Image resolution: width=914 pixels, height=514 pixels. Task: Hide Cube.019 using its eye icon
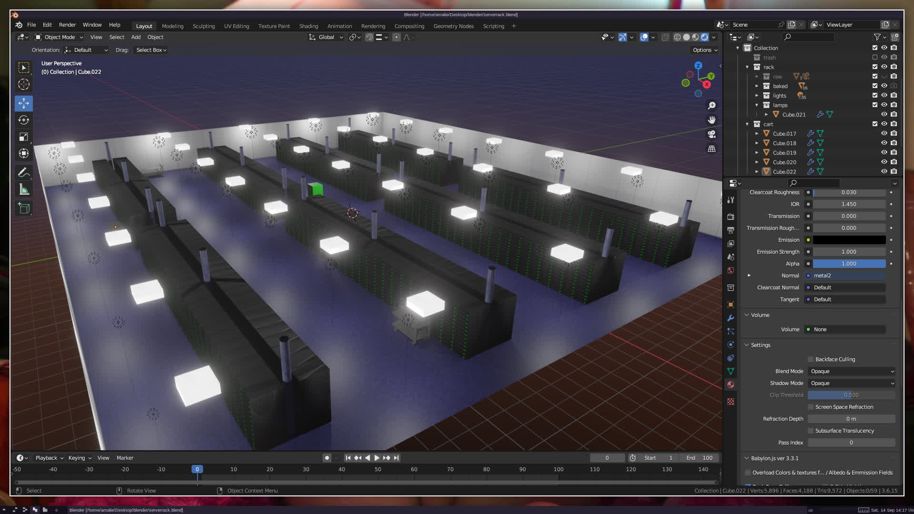point(884,152)
